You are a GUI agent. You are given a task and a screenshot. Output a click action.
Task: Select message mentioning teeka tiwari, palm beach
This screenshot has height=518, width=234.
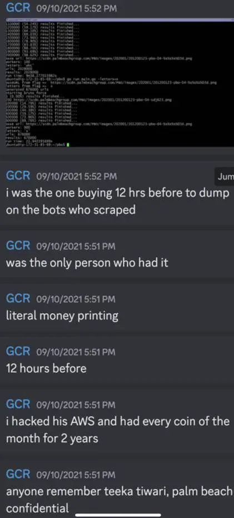tap(119, 500)
